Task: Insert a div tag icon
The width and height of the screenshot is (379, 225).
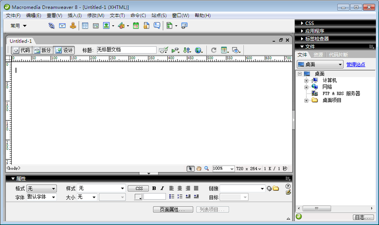Action: click(x=96, y=26)
